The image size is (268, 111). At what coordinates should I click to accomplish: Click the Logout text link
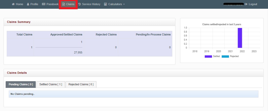(253, 4)
